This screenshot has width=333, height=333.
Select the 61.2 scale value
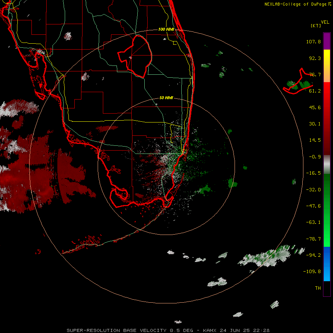click(315, 91)
